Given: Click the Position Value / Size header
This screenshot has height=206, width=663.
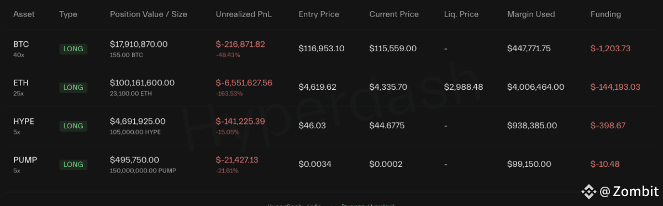Looking at the screenshot, I should [x=149, y=14].
